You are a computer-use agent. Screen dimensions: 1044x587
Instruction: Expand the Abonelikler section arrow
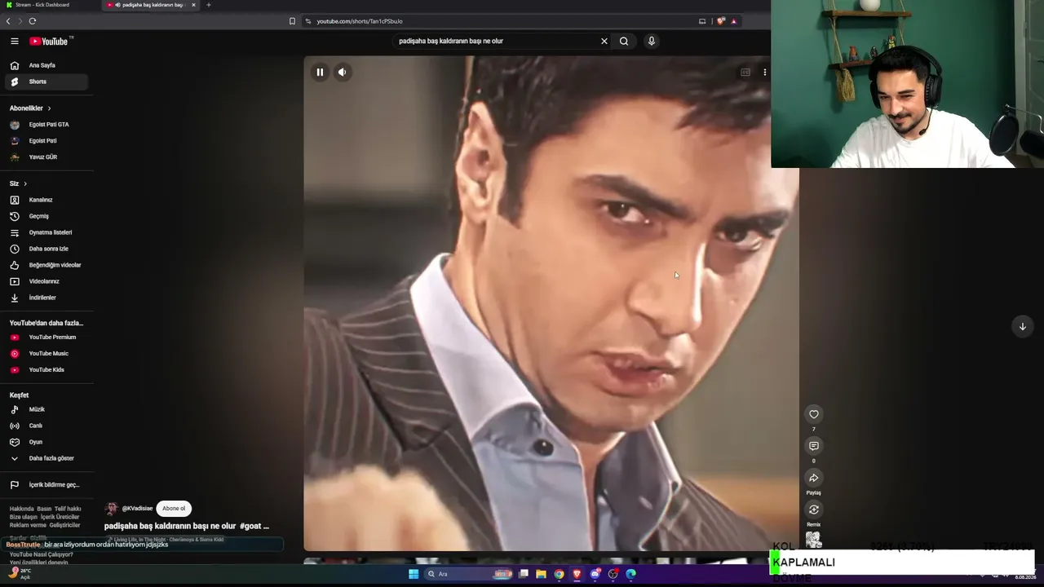pyautogui.click(x=49, y=108)
